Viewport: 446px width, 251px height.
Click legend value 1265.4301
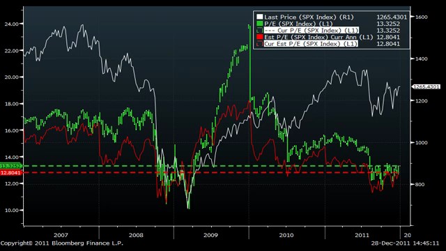[392, 17]
